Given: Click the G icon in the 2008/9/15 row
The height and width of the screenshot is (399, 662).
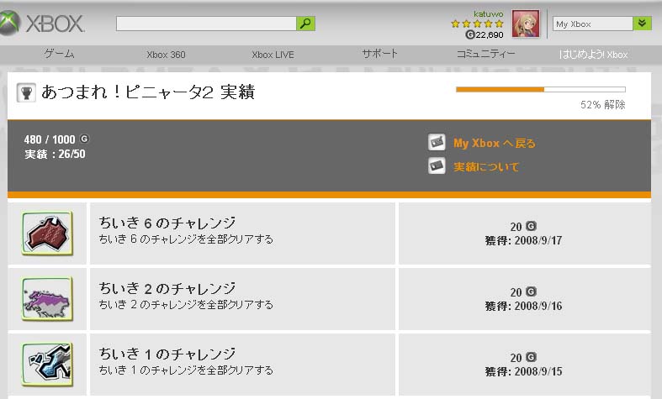Looking at the screenshot, I should (x=531, y=357).
